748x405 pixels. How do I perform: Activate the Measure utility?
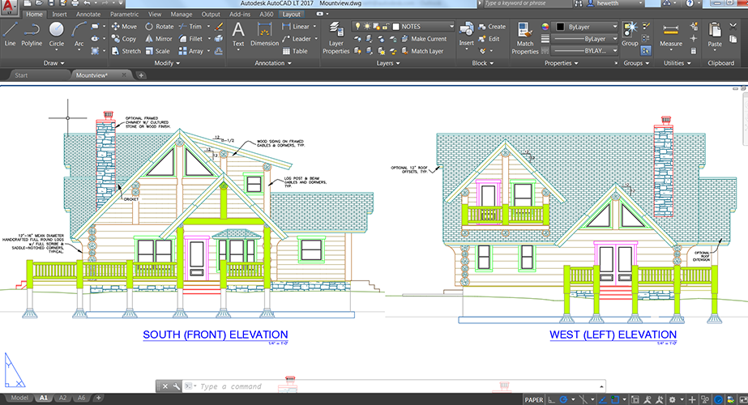671,34
